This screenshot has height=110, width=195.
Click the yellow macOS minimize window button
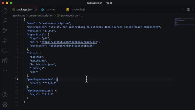(7, 3)
